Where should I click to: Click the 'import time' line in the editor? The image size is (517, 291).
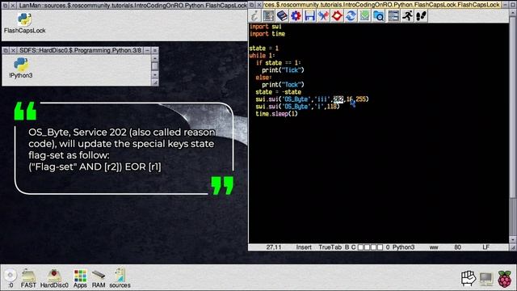click(267, 34)
